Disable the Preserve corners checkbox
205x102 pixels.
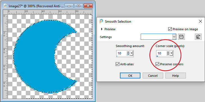pos(157,64)
